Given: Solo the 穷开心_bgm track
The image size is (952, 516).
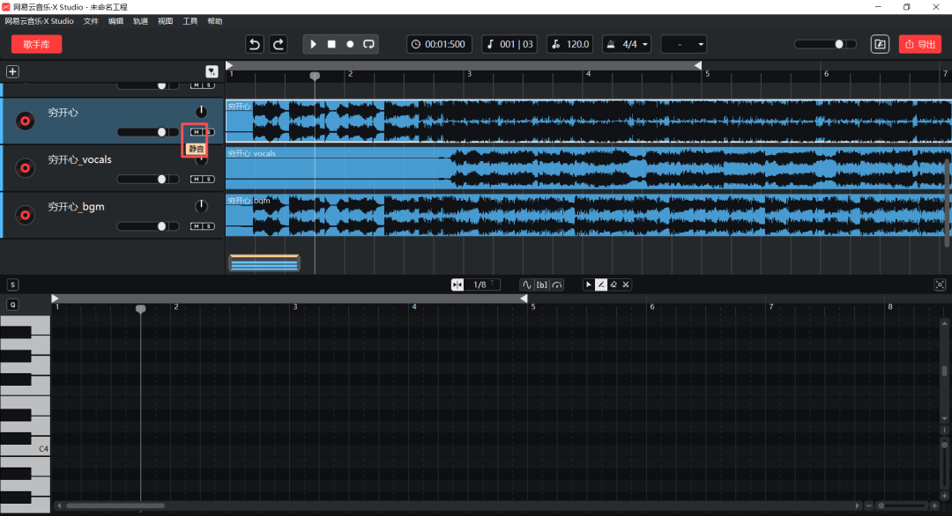Looking at the screenshot, I should pos(208,226).
